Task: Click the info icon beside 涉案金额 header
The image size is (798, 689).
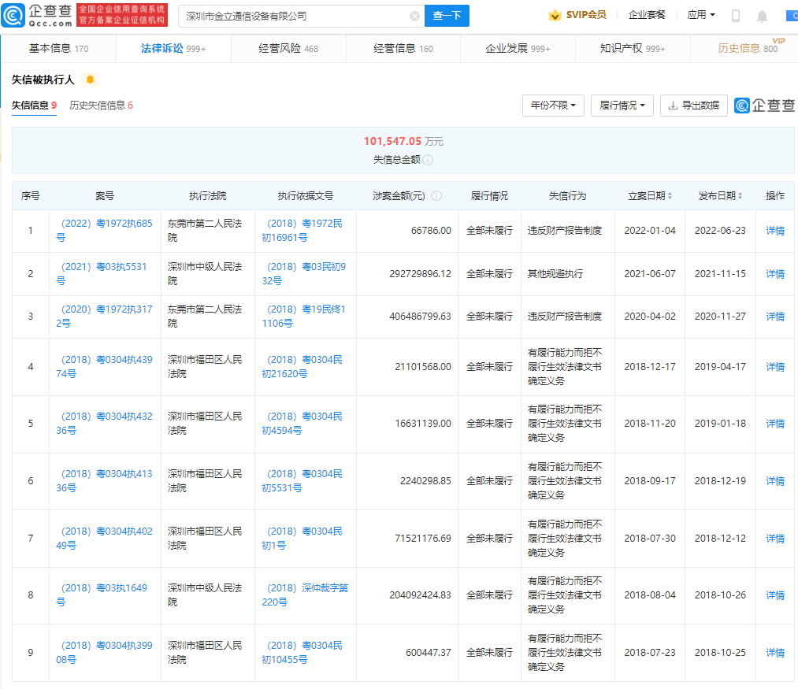Action: tap(436, 195)
